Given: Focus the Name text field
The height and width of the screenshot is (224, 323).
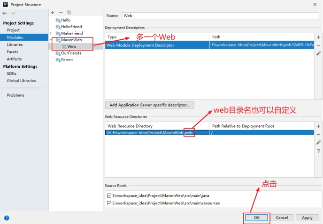Looking at the screenshot, I should click(220, 15).
